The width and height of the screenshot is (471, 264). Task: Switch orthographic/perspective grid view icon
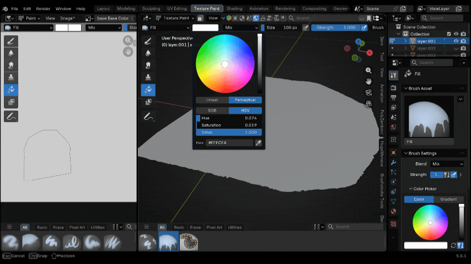368,103
